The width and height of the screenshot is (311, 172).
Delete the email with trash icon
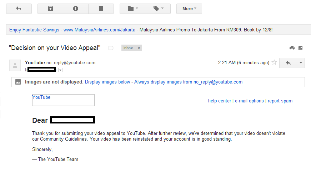pos(101,9)
